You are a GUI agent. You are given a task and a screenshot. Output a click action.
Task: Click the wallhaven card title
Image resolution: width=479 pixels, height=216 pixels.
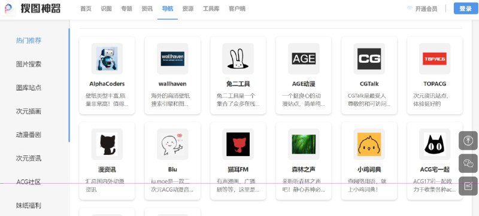tap(172, 84)
